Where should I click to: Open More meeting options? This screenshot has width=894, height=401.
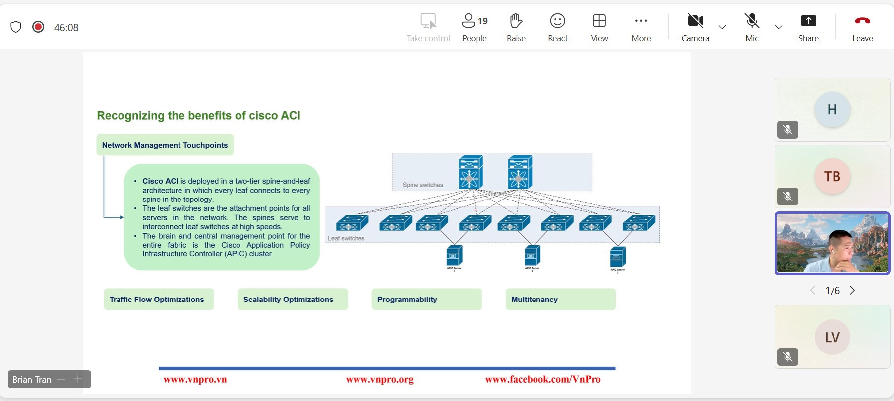tap(641, 27)
